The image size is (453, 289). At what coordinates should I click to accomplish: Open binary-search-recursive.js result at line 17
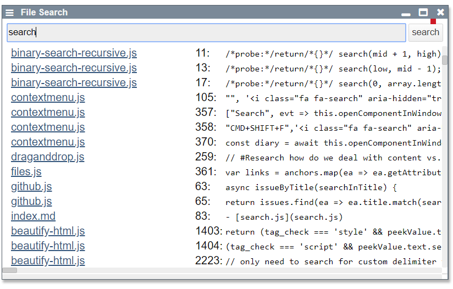pyautogui.click(x=74, y=83)
